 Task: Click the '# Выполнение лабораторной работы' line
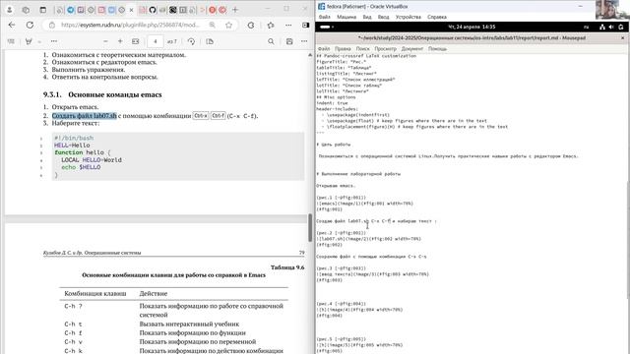pyautogui.click(x=358, y=174)
